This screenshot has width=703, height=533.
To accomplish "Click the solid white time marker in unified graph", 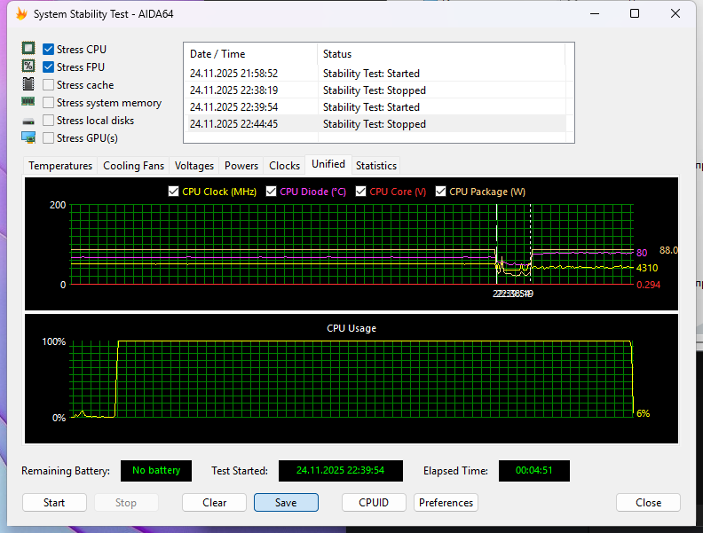I will click(497, 244).
